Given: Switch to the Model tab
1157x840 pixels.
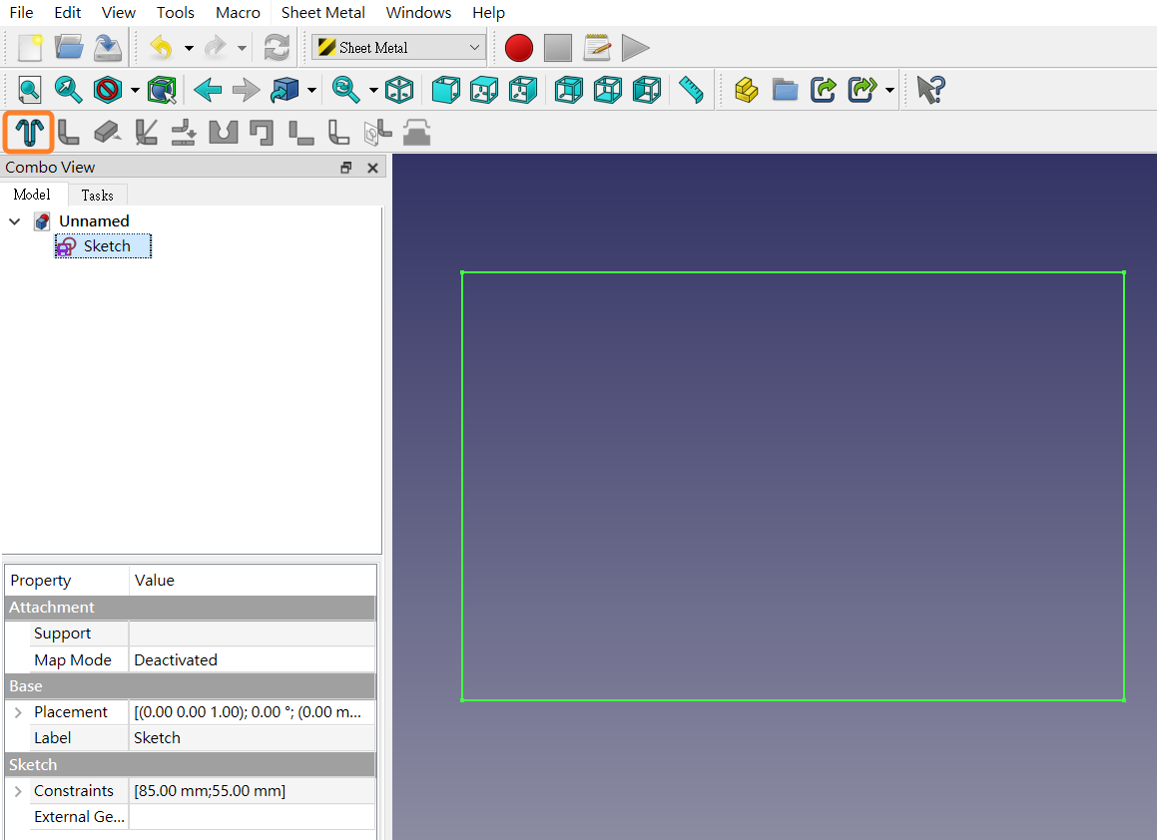Looking at the screenshot, I should coord(32,195).
